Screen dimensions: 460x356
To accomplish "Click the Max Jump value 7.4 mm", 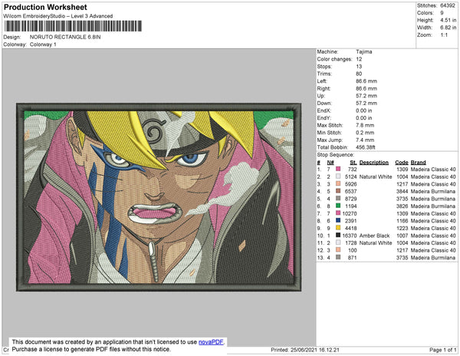I will 365,140.
